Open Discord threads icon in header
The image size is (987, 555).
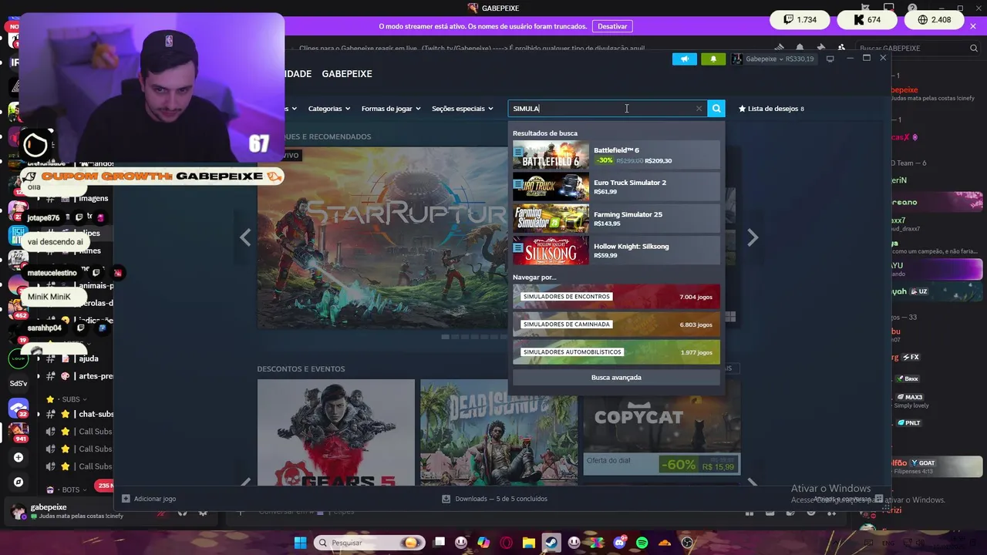pyautogui.click(x=780, y=48)
